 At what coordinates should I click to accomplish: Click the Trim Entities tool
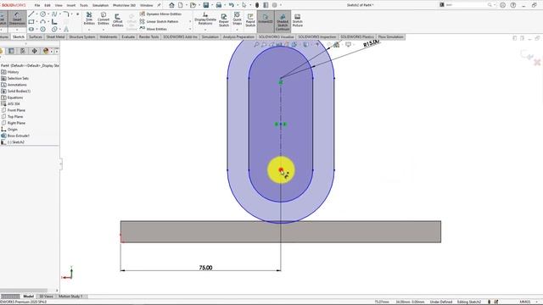click(89, 19)
